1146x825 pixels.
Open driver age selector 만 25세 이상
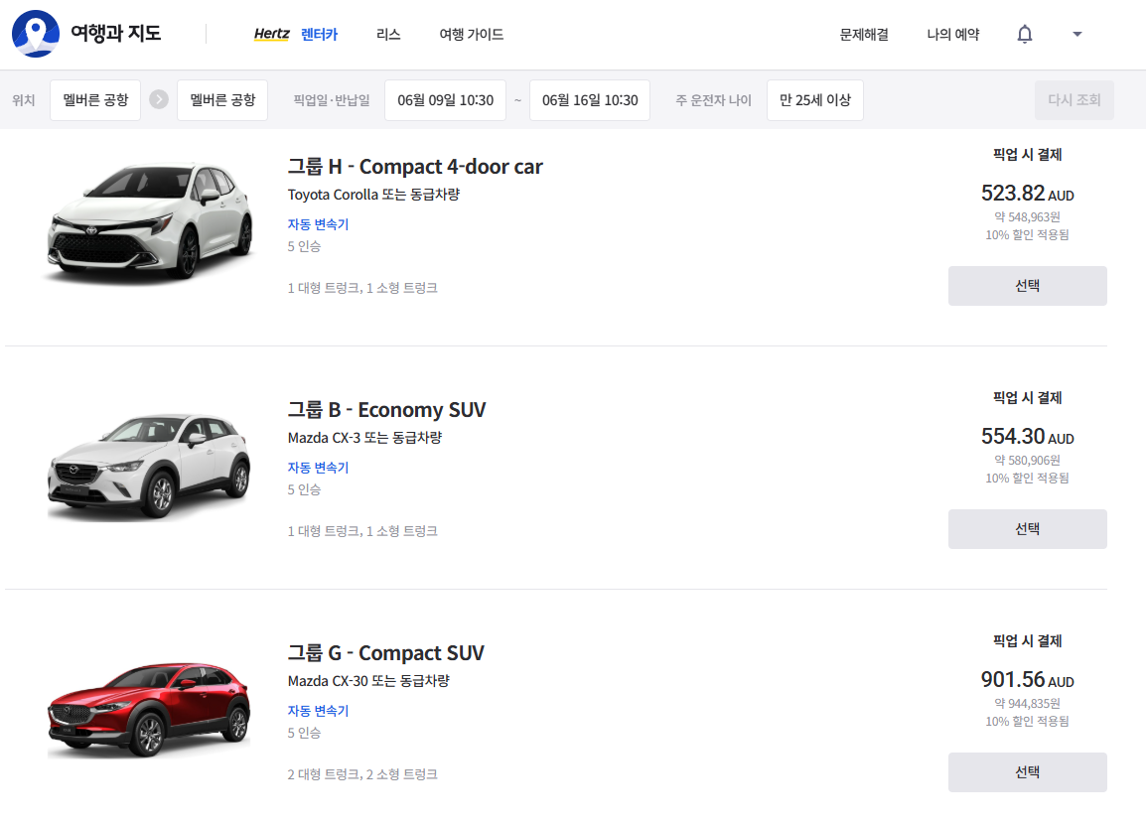coord(814,100)
